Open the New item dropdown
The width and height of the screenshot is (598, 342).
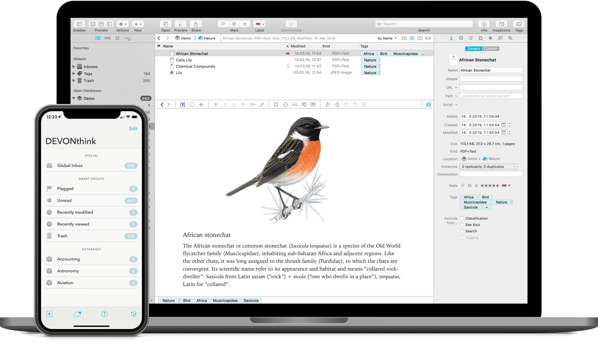coord(138,24)
